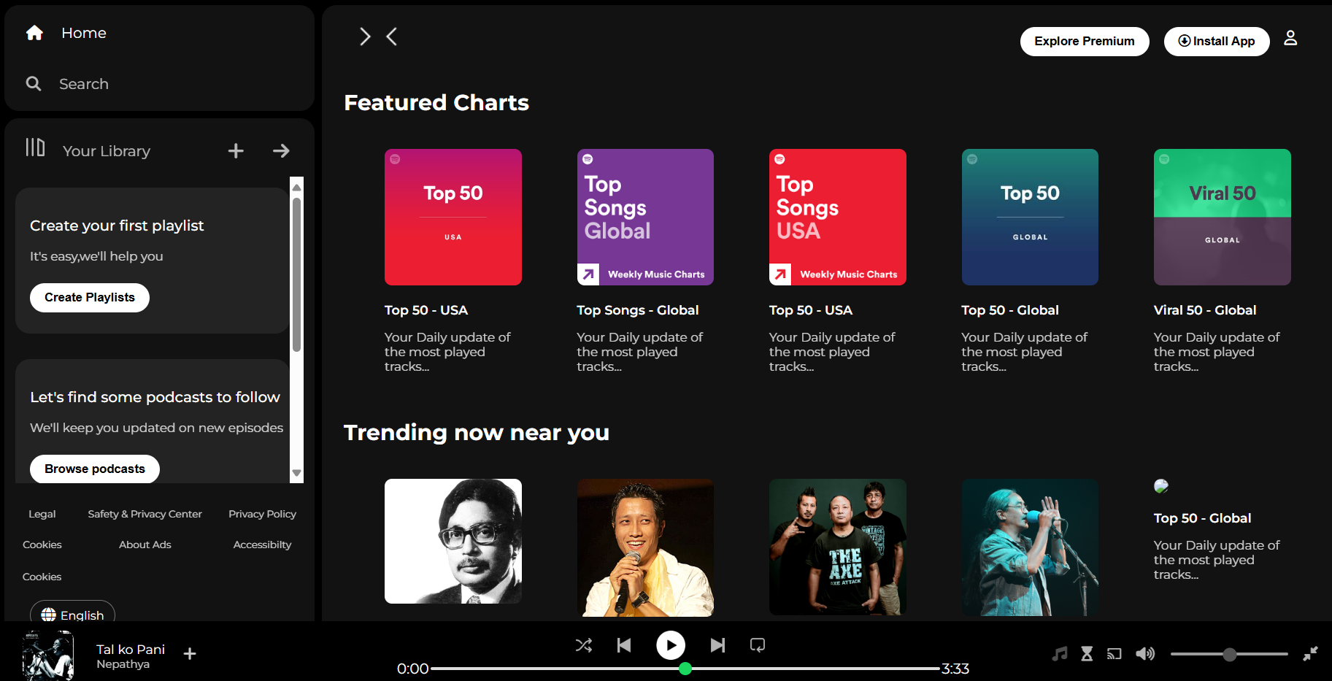The width and height of the screenshot is (1332, 681).
Task: Open the English language selector
Action: click(x=72, y=614)
